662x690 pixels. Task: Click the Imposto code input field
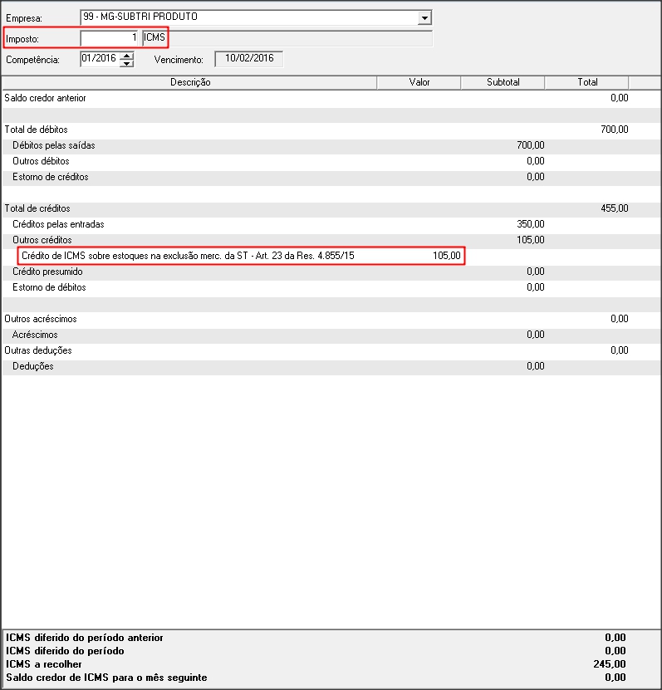[x=110, y=38]
